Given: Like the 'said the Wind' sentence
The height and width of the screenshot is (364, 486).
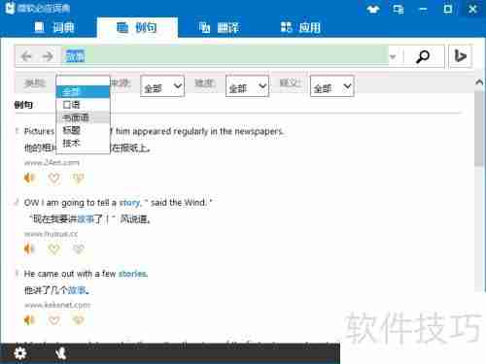Looking at the screenshot, I should 53,248.
